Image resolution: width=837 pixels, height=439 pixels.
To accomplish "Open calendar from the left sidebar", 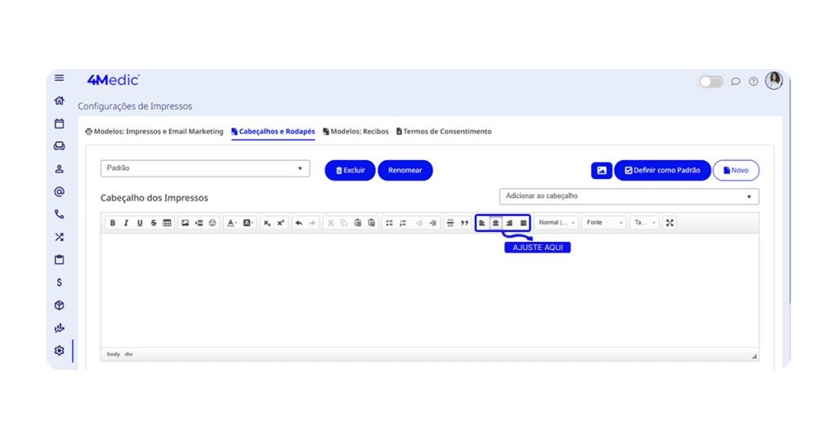I will click(x=59, y=123).
